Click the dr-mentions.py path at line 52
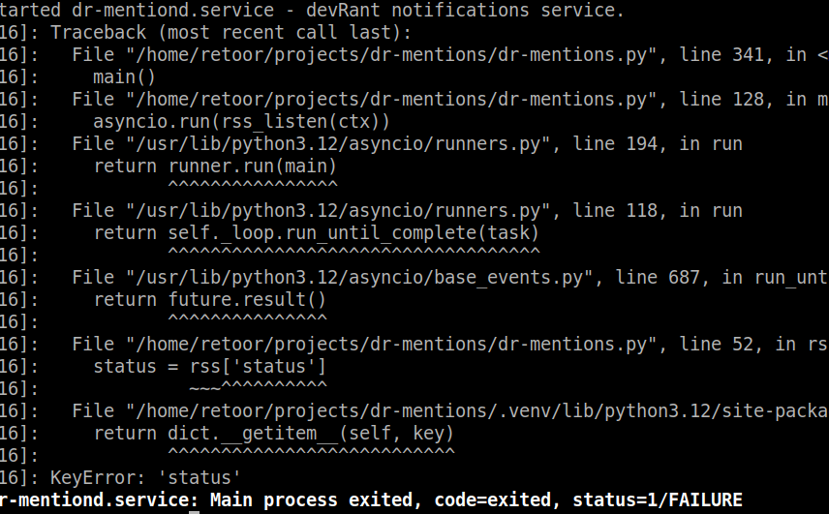 point(373,345)
